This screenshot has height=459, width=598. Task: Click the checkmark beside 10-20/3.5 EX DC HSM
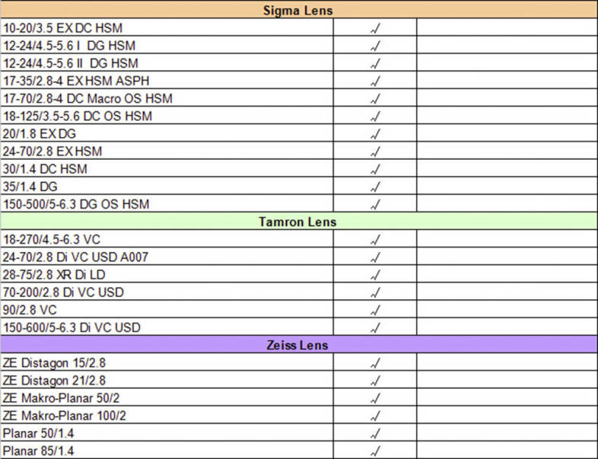(374, 28)
